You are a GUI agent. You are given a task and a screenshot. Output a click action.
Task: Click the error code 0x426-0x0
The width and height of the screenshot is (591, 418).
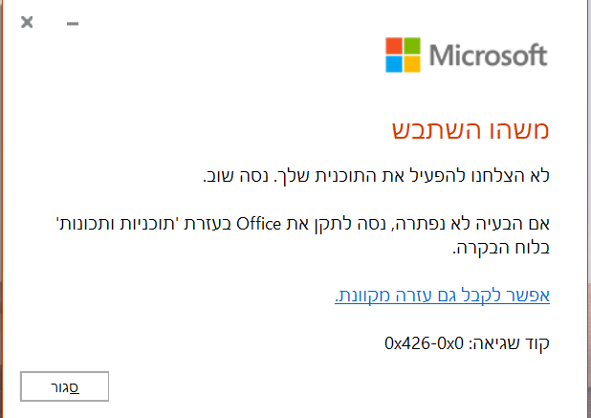click(x=424, y=343)
